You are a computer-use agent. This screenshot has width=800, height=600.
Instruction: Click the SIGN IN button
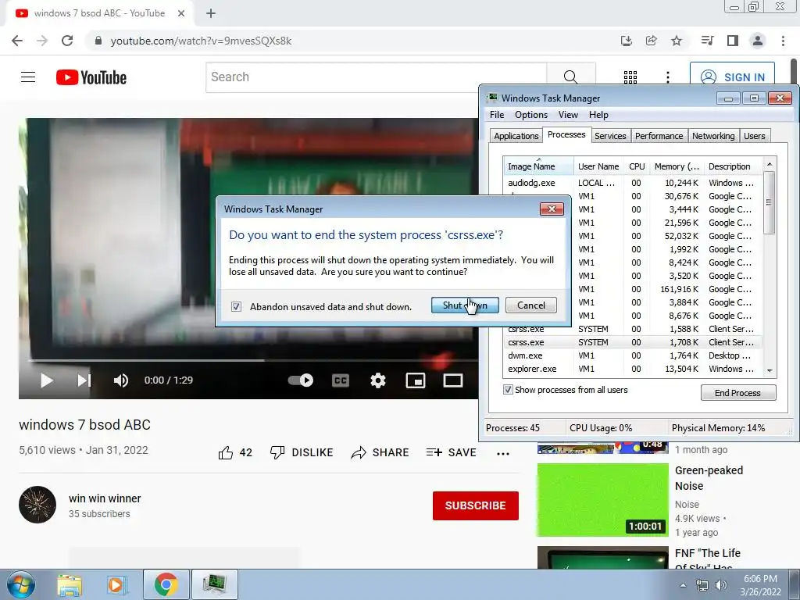[x=733, y=77]
